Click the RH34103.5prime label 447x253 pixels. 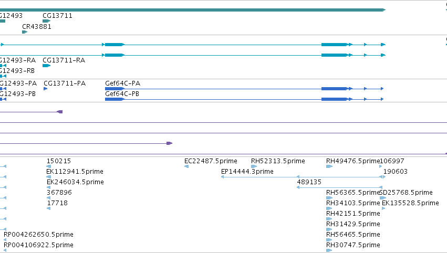pos(353,203)
